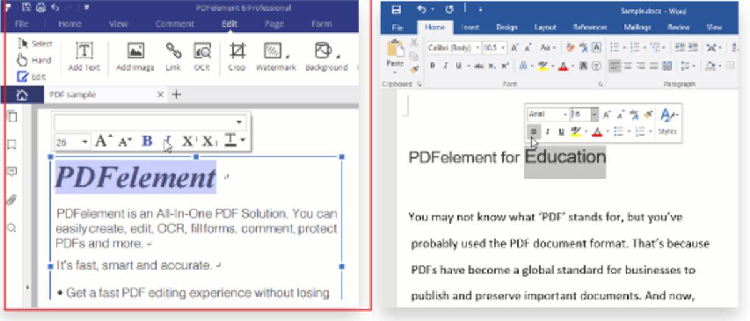Click the format painter in Word mini toolbar
Image resolution: width=750 pixels, height=321 pixels.
pos(647,114)
